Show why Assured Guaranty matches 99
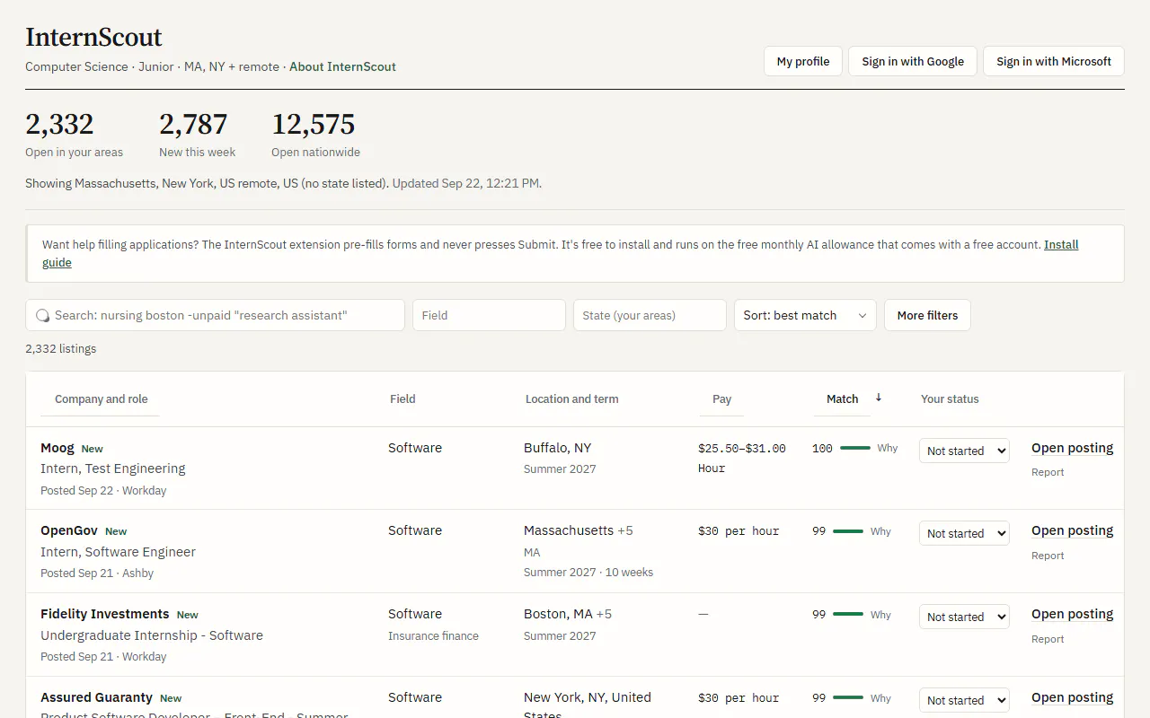 [880, 698]
